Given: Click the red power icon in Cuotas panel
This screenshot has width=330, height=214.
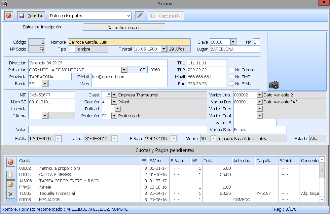Looking at the screenshot, I should [11, 162].
